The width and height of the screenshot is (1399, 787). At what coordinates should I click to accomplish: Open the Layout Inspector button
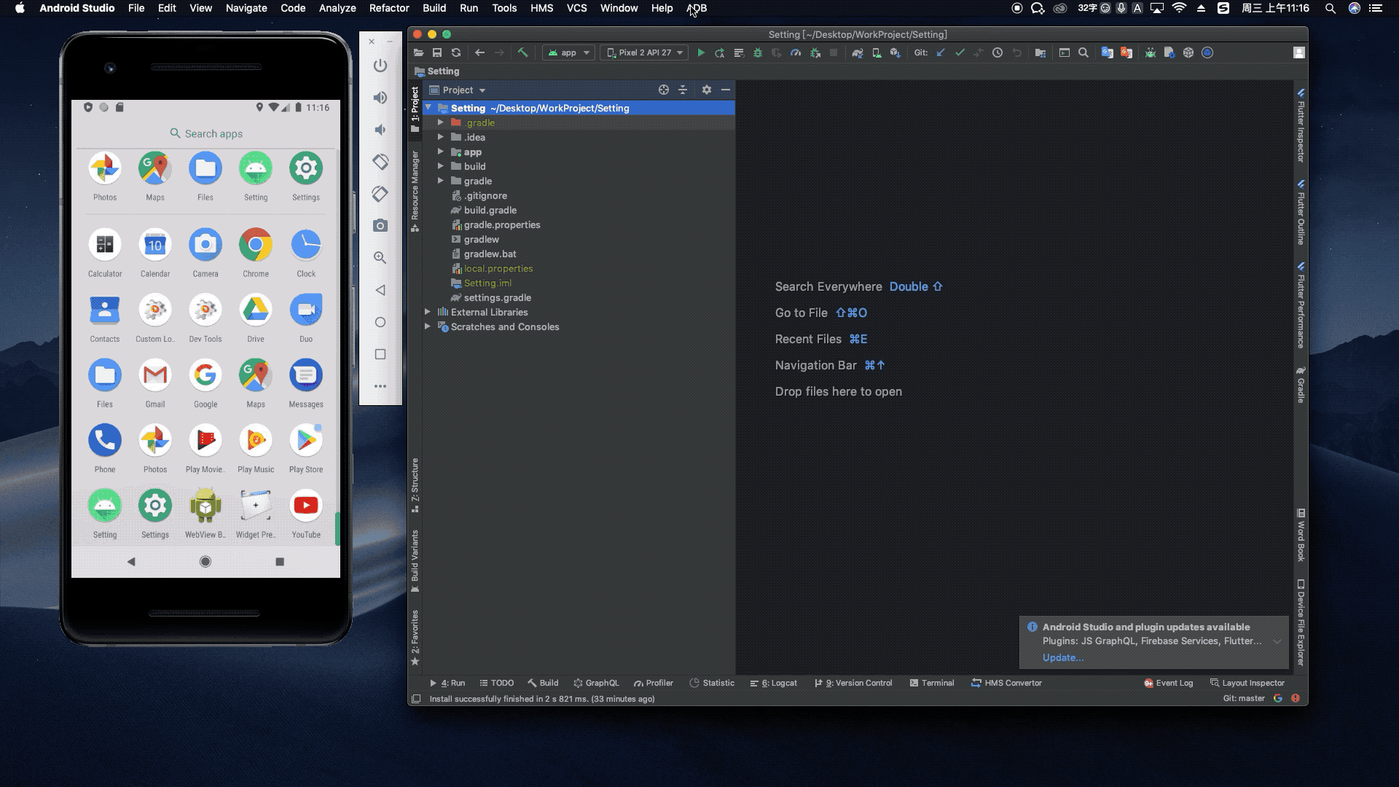(x=1247, y=683)
